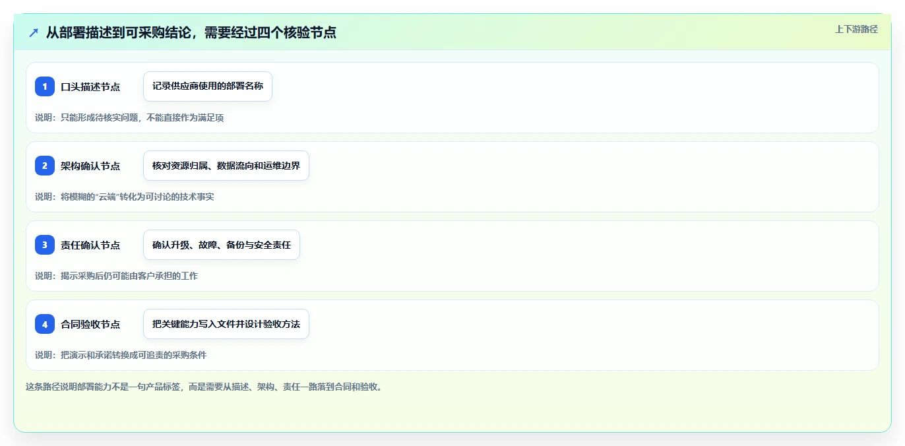Click the 记录供应商使用的部署名称 chip
The height and width of the screenshot is (446, 905).
pos(208,86)
